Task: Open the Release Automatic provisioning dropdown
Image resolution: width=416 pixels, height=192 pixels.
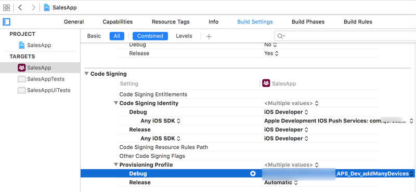Action: tap(281, 183)
